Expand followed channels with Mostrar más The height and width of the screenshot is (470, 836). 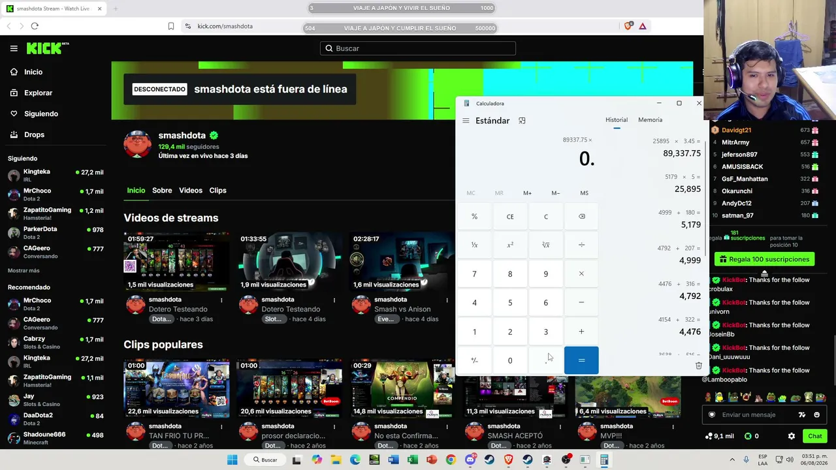coord(24,270)
